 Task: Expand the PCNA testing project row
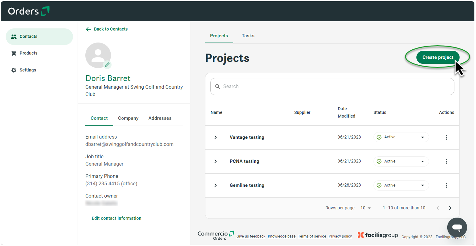click(216, 161)
